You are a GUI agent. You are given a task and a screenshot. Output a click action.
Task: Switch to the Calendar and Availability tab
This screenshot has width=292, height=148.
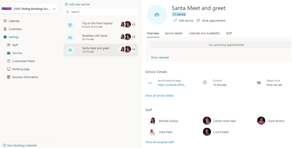pyautogui.click(x=204, y=33)
